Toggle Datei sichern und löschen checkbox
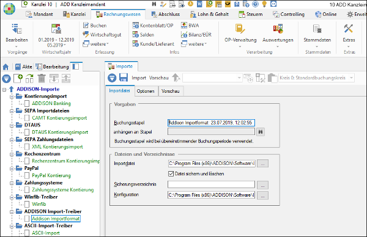The height and width of the screenshot is (237, 367). point(171,173)
